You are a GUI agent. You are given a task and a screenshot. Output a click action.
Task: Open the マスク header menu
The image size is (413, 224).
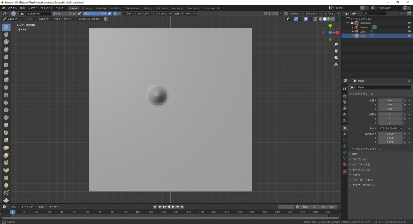[57, 19]
